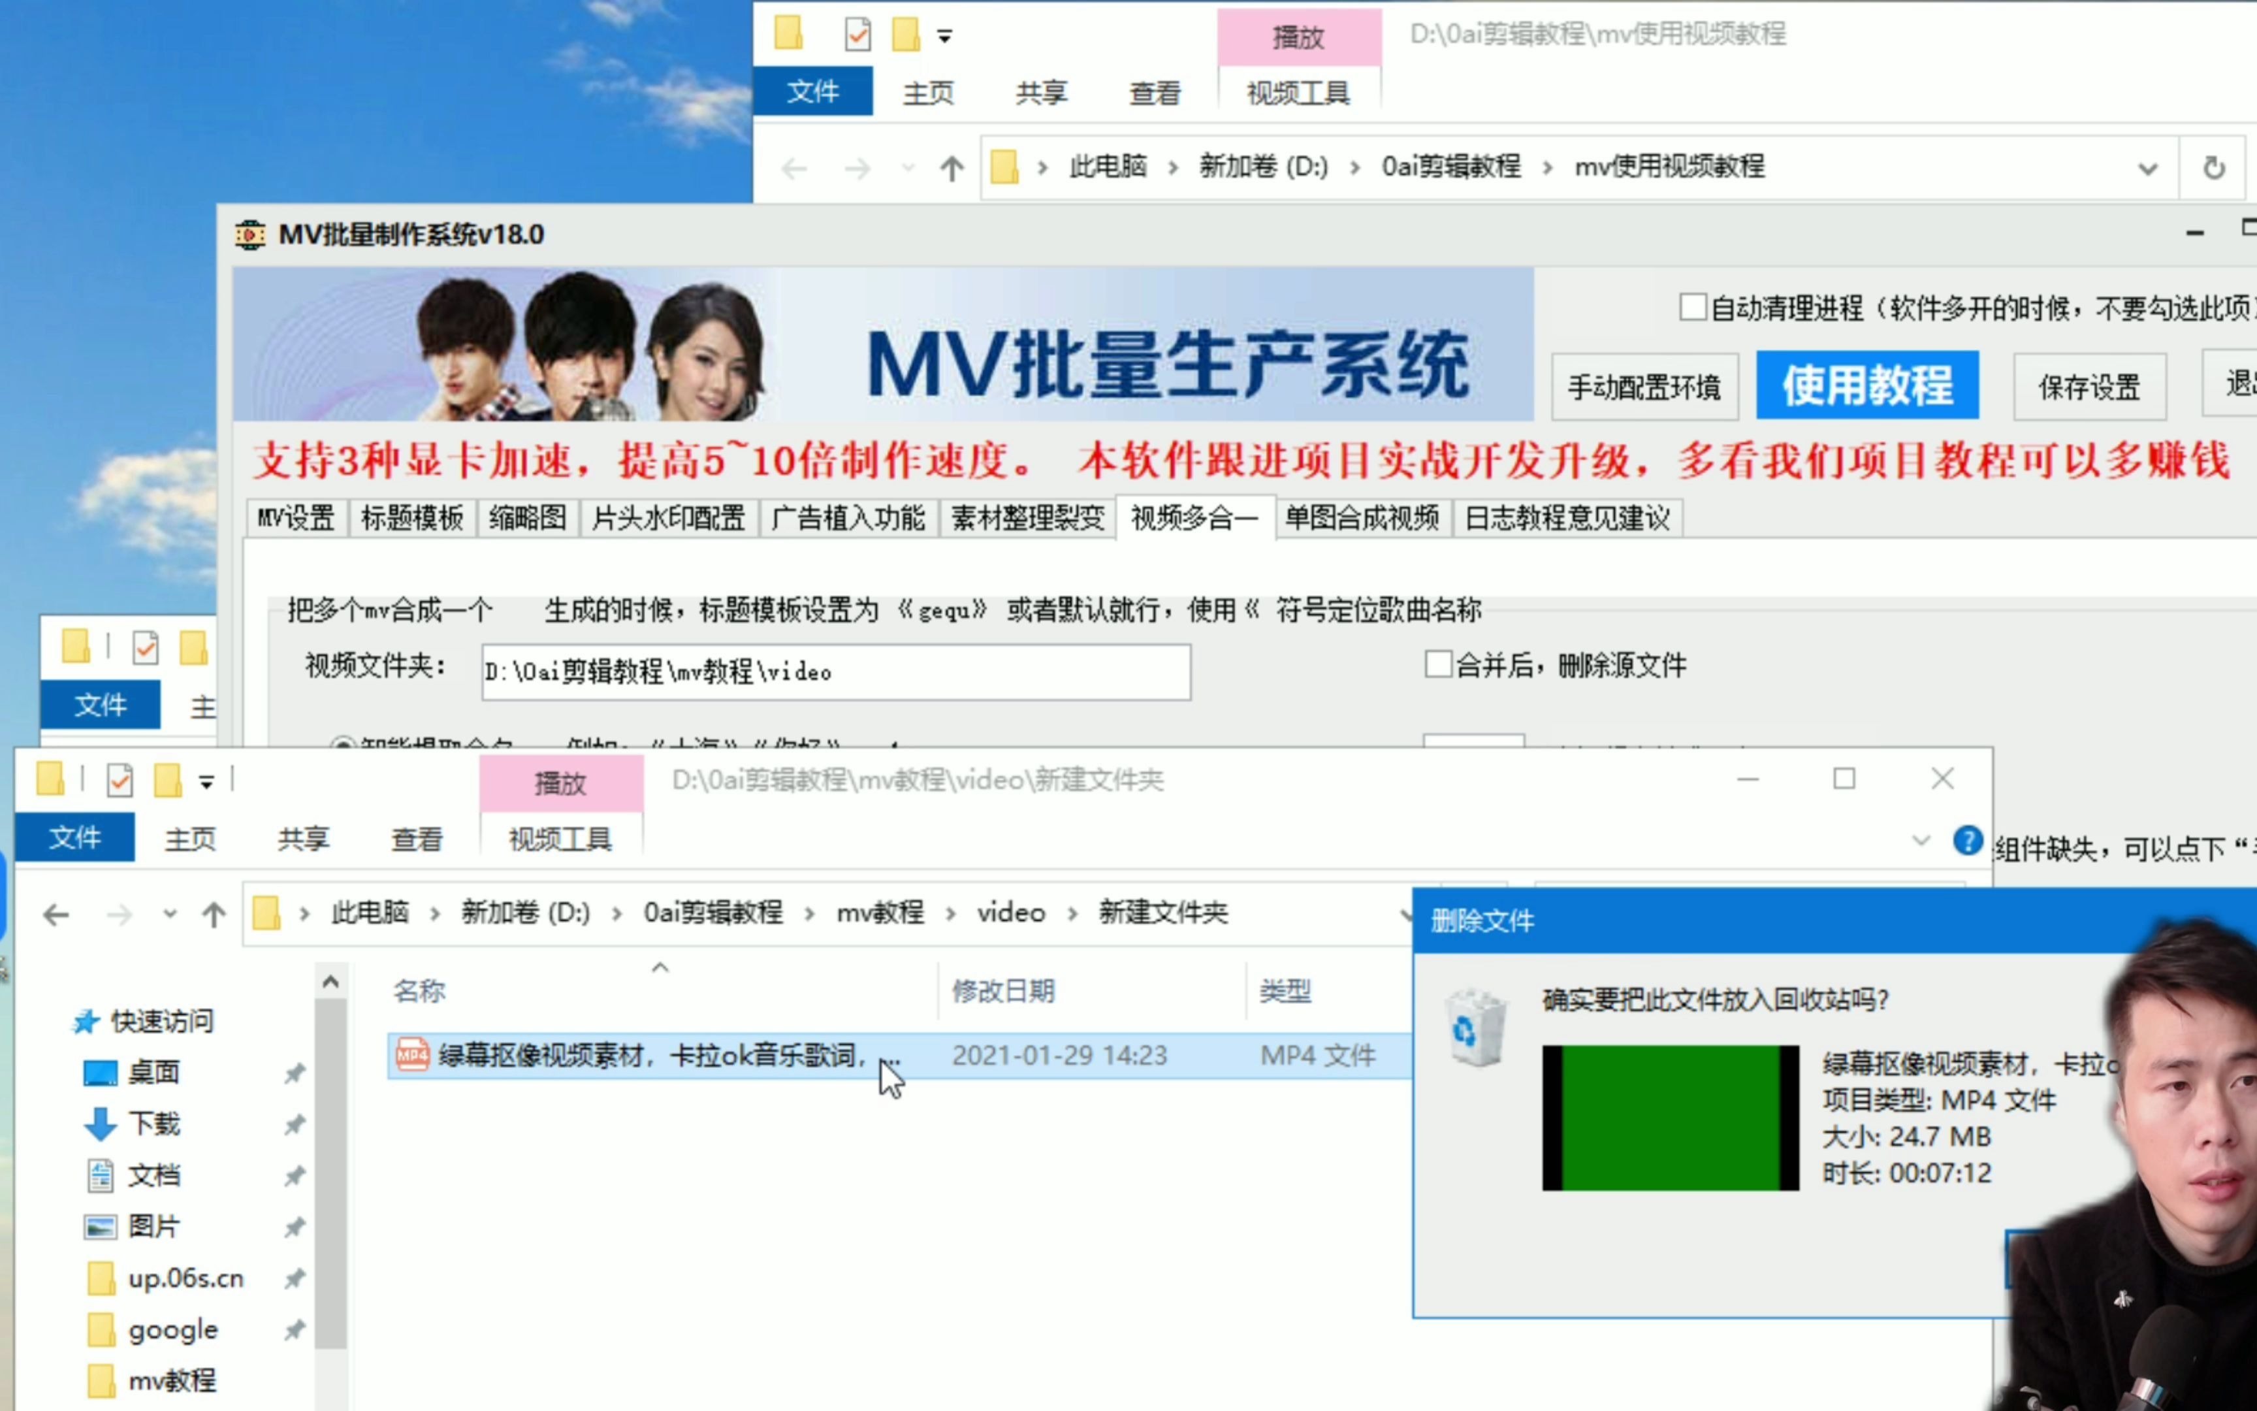This screenshot has width=2257, height=1411.
Task: Expand address history dropdown in top Explorer window
Action: (x=2148, y=169)
